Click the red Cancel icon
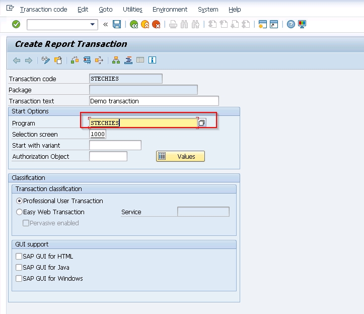The image size is (364, 314). click(x=156, y=24)
